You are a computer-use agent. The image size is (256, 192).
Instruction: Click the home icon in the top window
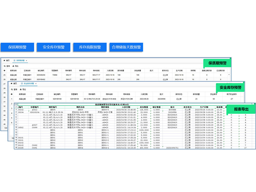[5, 60]
